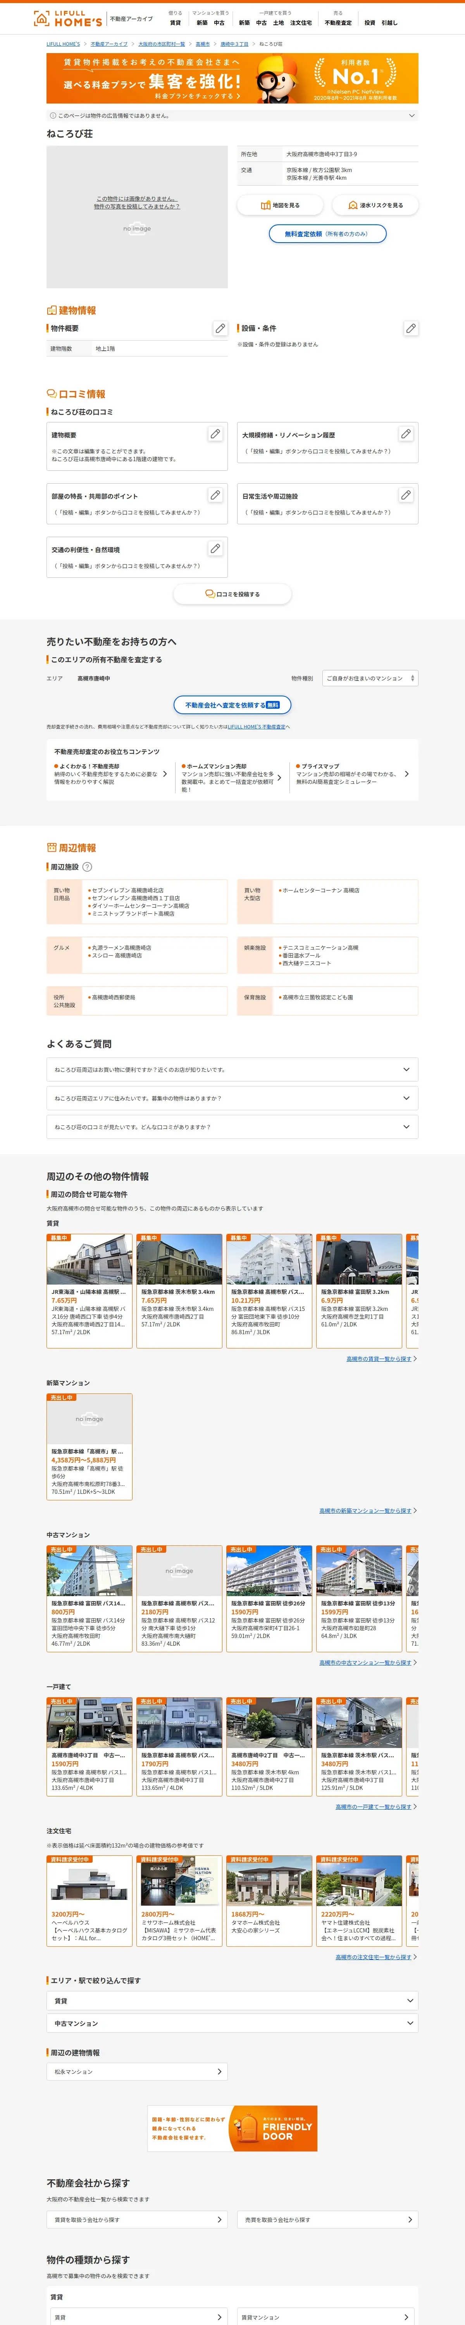The image size is (465, 2325).
Task: Click 不動産アーカイブ breadcrumb link
Action: click(x=109, y=43)
